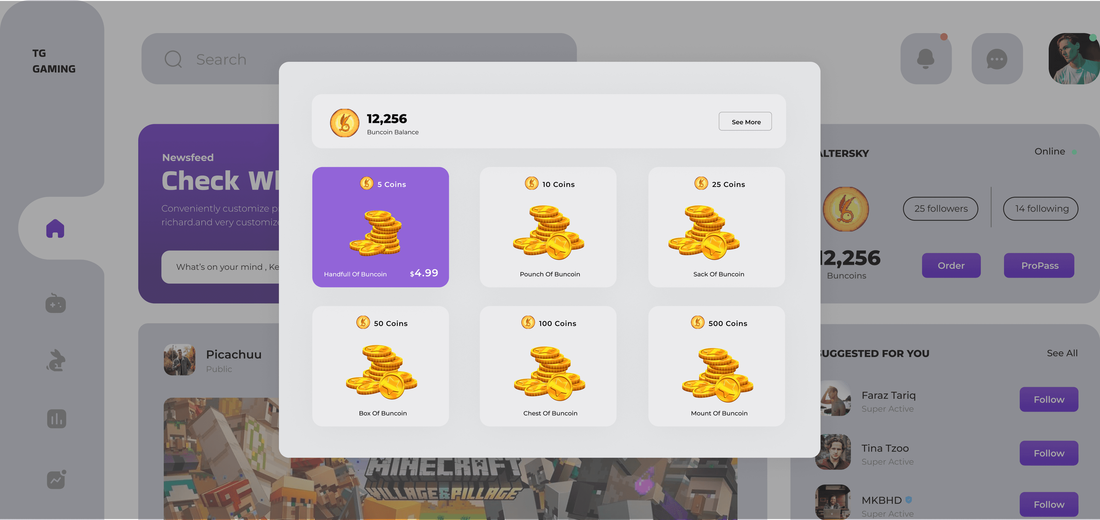Open the bar chart statistics icon
This screenshot has width=1100, height=520.
(x=56, y=419)
